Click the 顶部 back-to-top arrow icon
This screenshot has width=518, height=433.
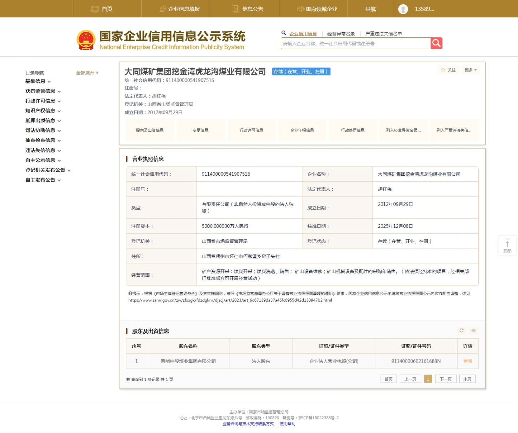pos(507,243)
